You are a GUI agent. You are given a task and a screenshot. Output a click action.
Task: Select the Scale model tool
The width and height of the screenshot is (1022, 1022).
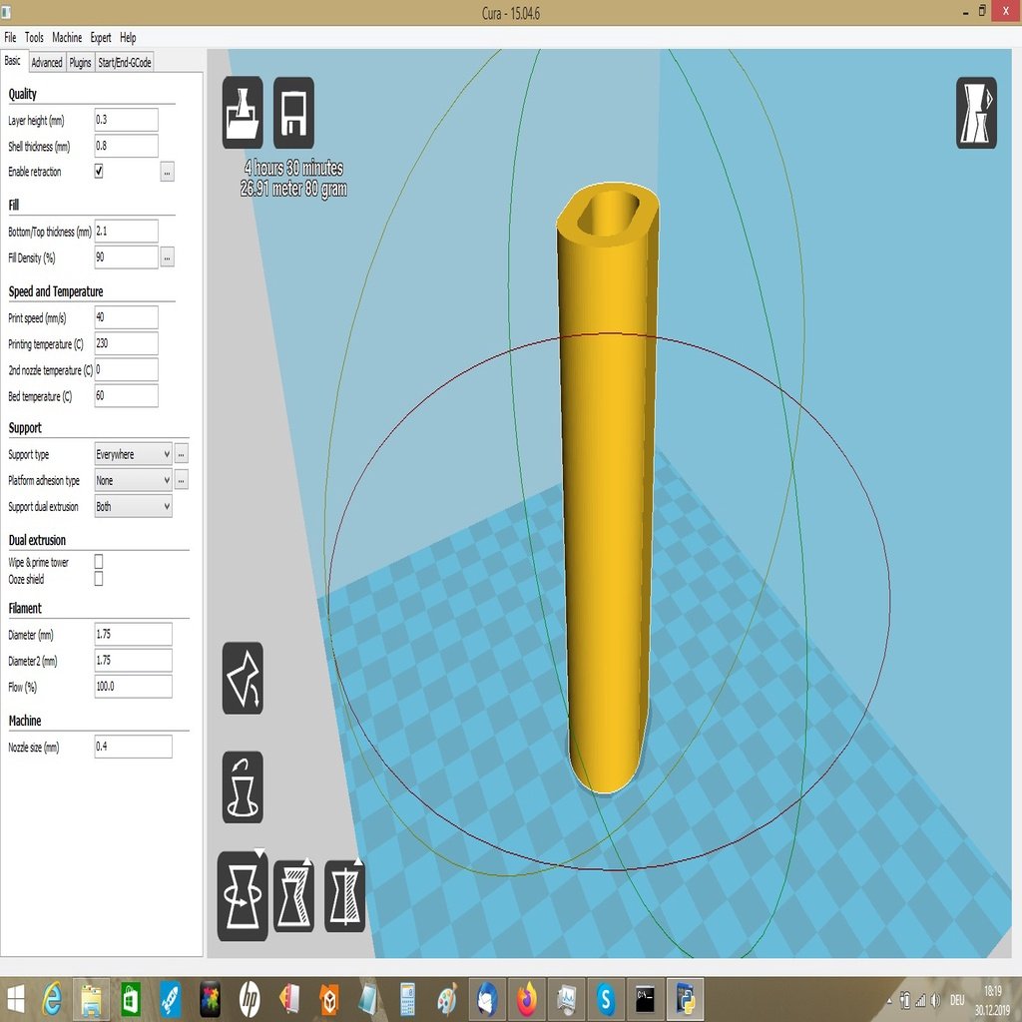coord(293,895)
